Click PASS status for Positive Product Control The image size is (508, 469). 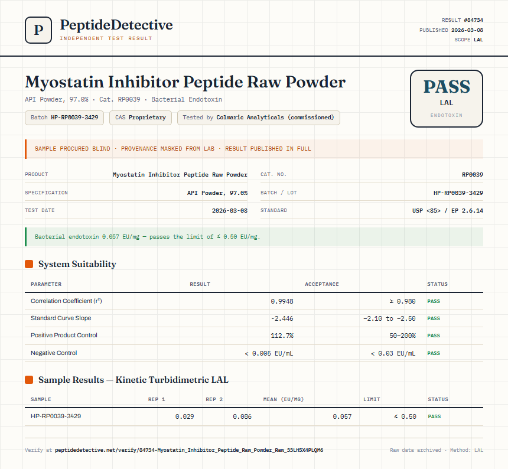pyautogui.click(x=434, y=336)
